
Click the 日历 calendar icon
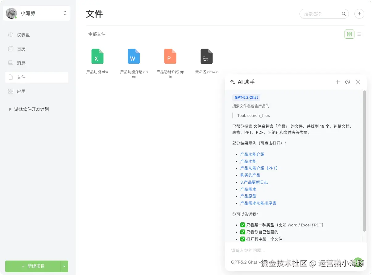click(x=11, y=49)
